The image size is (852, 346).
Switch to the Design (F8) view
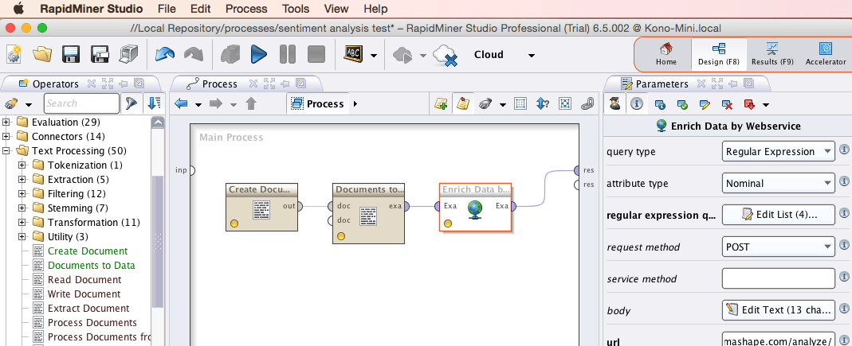[719, 54]
